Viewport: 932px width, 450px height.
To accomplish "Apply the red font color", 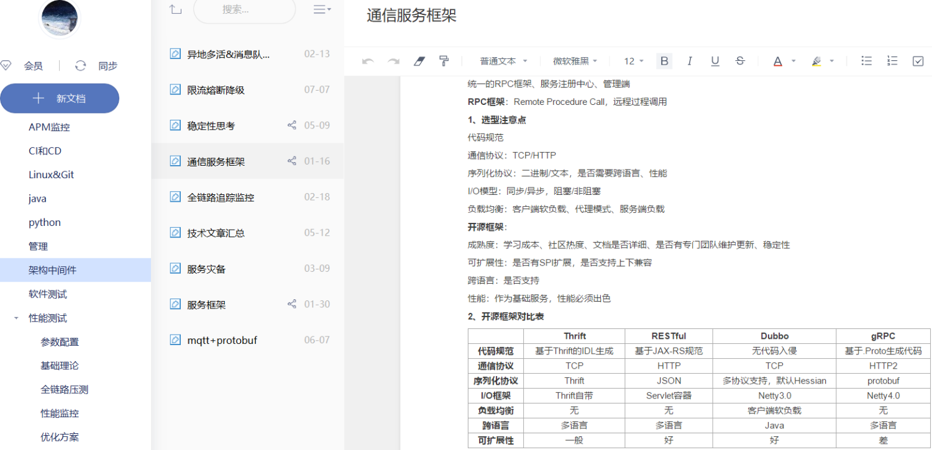I will point(777,61).
